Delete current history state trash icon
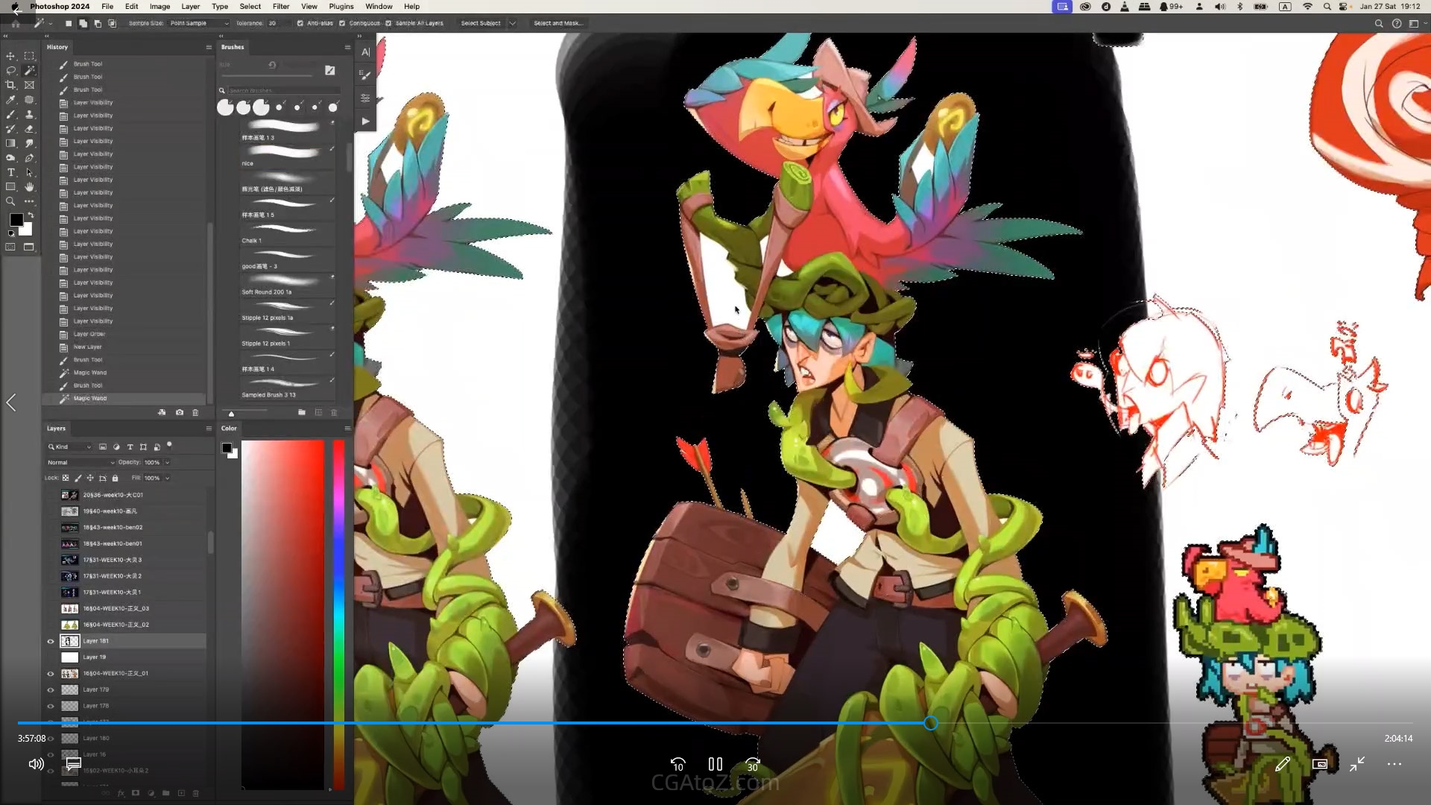The image size is (1431, 805). point(195,412)
